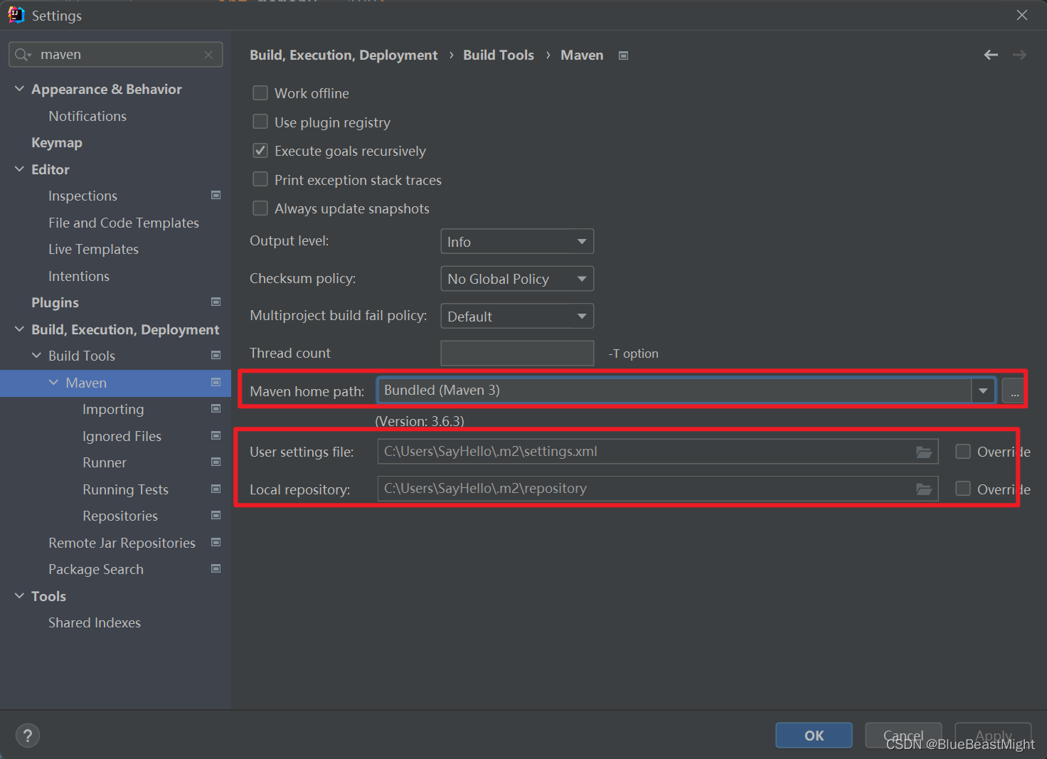Enable Always update snapshots checkbox
This screenshot has height=759, width=1047.
260,208
